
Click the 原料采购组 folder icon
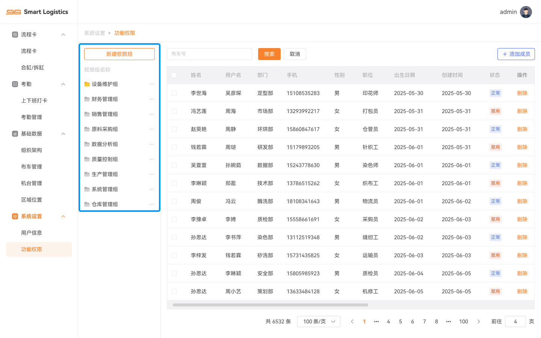[87, 129]
